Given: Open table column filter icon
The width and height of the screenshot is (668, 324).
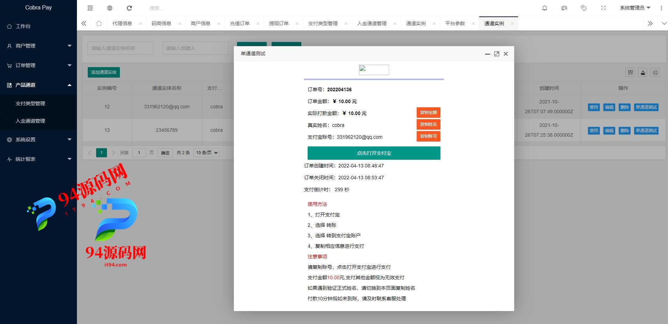Looking at the screenshot, I should (x=630, y=72).
